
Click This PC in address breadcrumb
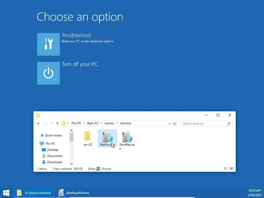76,123
